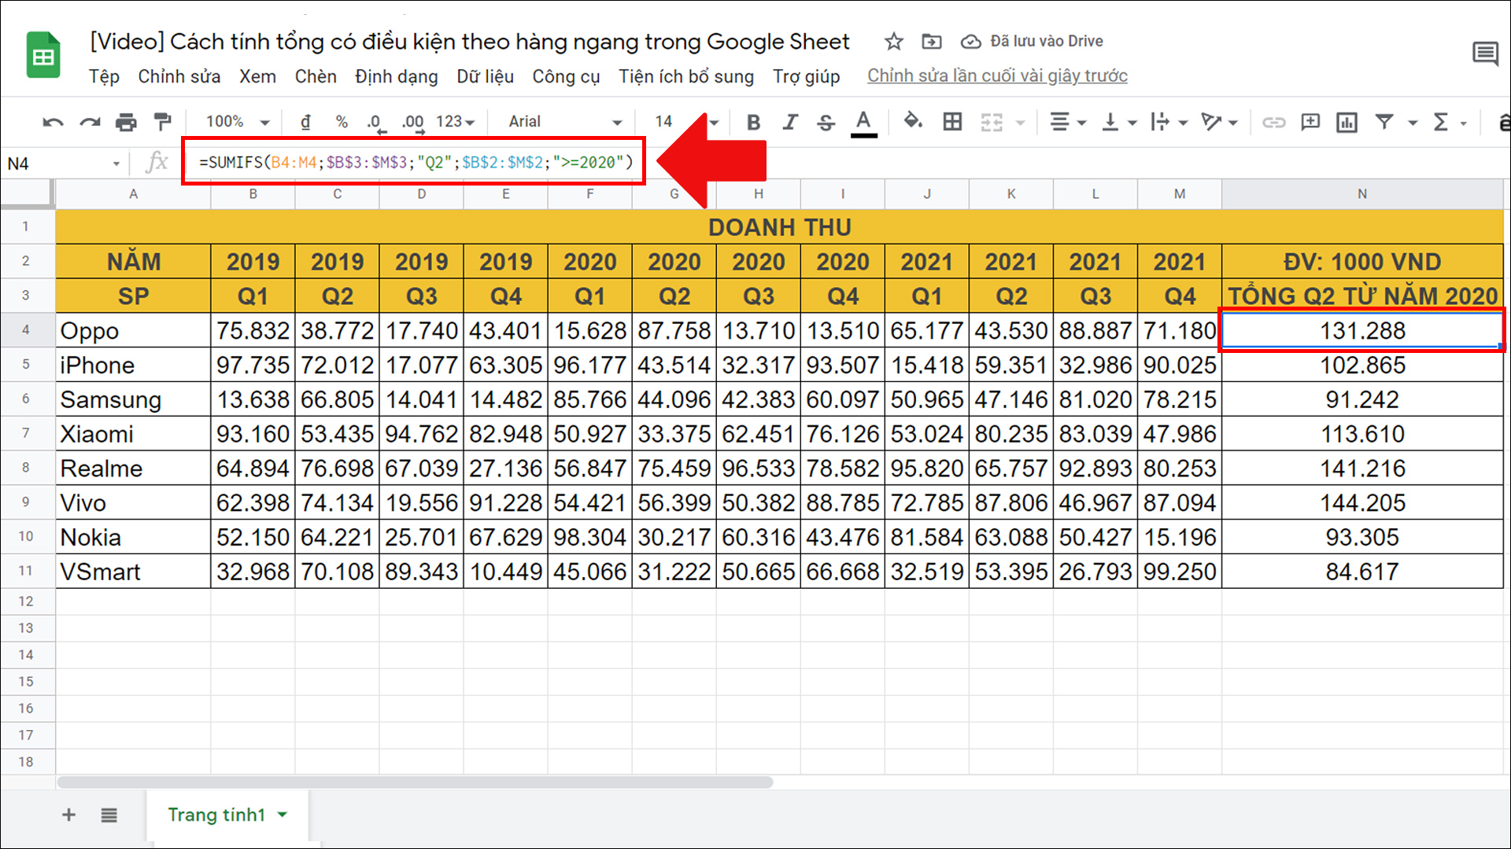Open the Chèn menu

[x=316, y=76]
